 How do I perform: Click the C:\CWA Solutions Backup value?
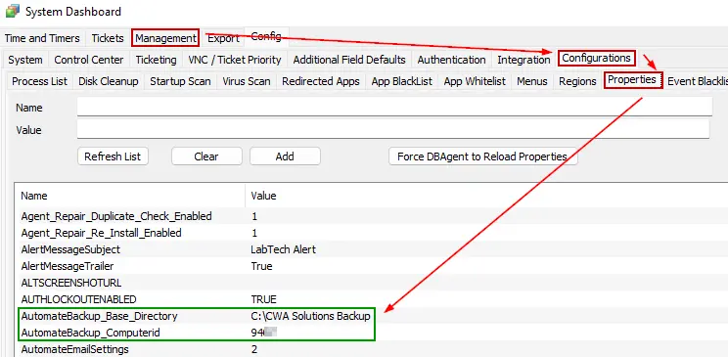coord(310,316)
